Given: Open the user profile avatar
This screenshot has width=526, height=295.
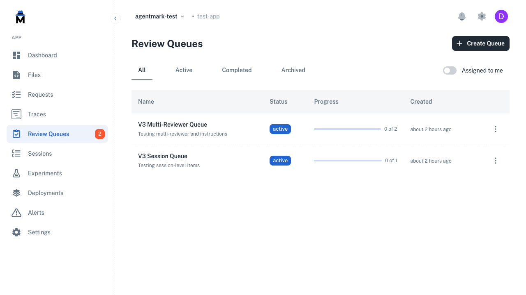Looking at the screenshot, I should coord(501,16).
